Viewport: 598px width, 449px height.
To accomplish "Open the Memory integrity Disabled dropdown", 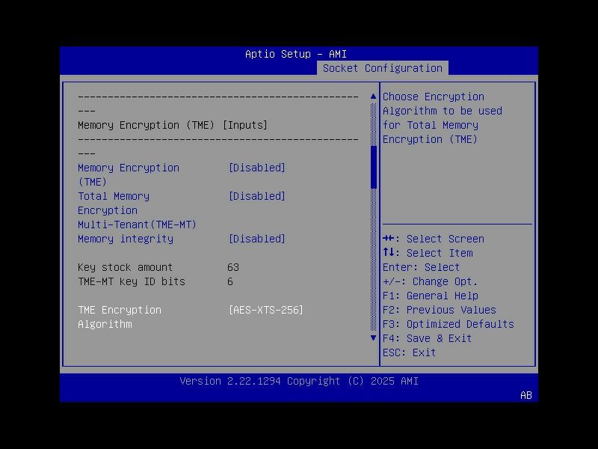I will pyautogui.click(x=257, y=239).
